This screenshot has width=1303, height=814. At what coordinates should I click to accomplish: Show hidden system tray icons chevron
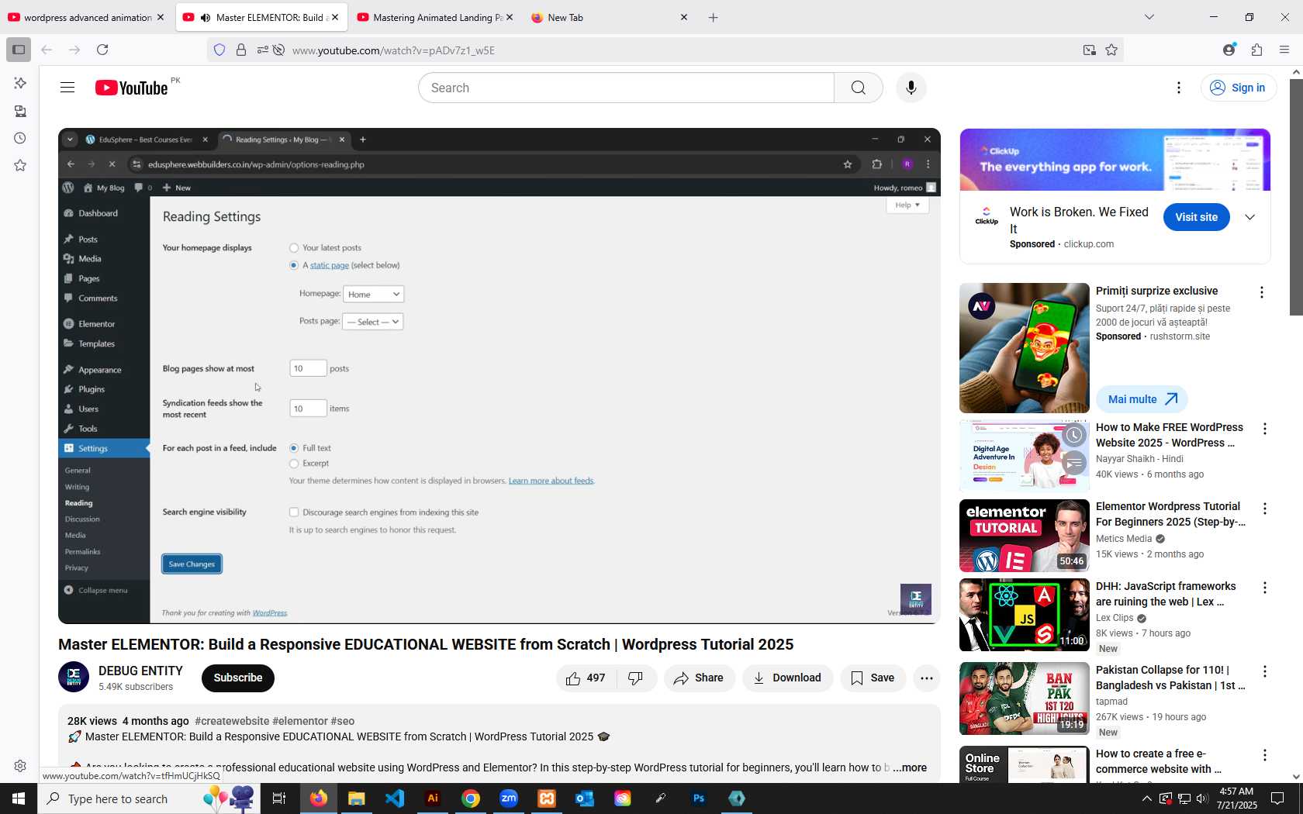tap(1147, 798)
